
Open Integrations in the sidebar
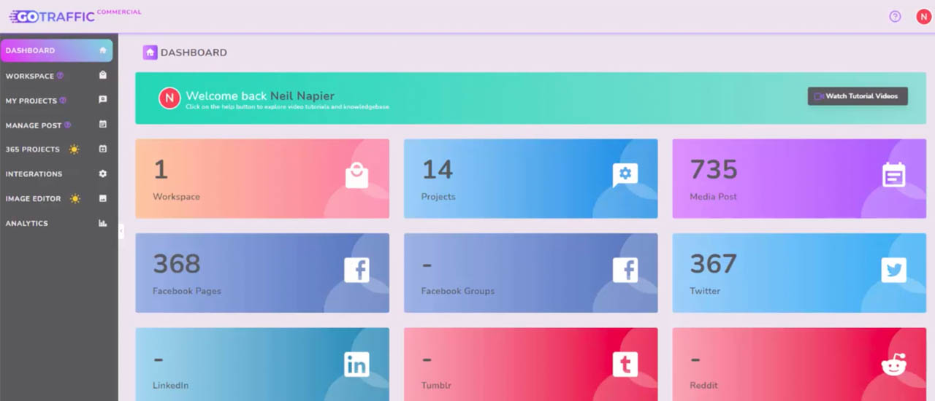pos(56,174)
